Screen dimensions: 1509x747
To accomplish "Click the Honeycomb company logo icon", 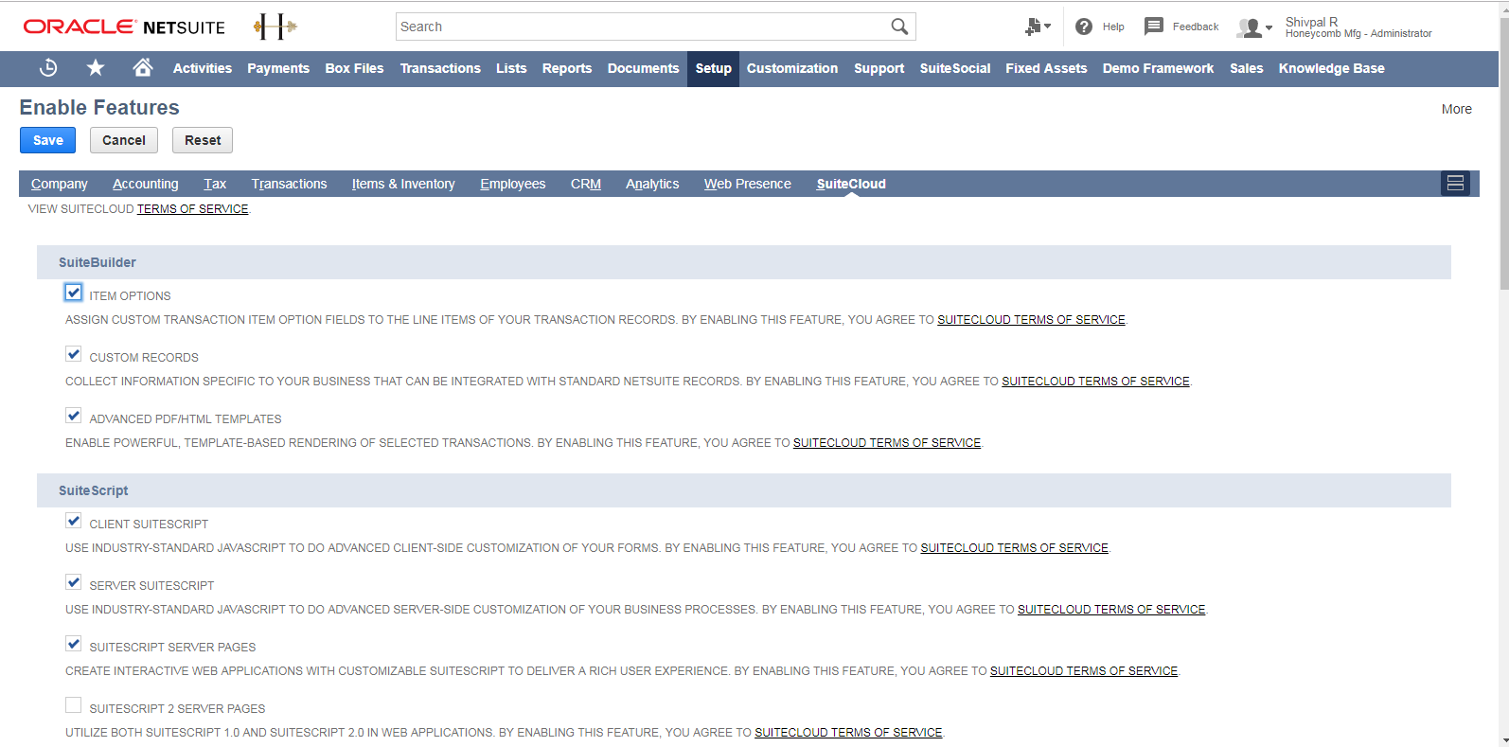I will tap(275, 27).
